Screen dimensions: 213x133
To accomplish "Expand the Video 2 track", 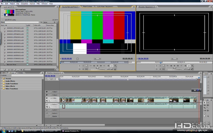I will [51, 95].
